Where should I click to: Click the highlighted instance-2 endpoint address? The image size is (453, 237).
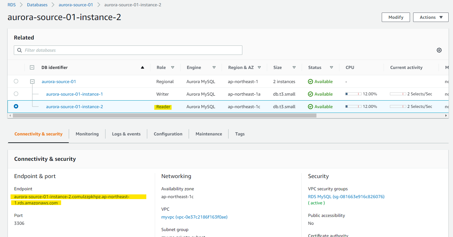pos(78,200)
